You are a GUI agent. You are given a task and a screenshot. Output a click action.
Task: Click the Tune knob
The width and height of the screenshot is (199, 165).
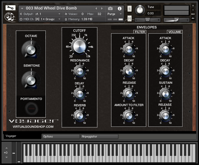tap(140, 10)
